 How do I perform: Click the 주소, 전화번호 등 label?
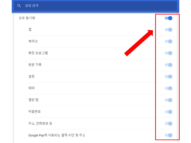click(40, 123)
